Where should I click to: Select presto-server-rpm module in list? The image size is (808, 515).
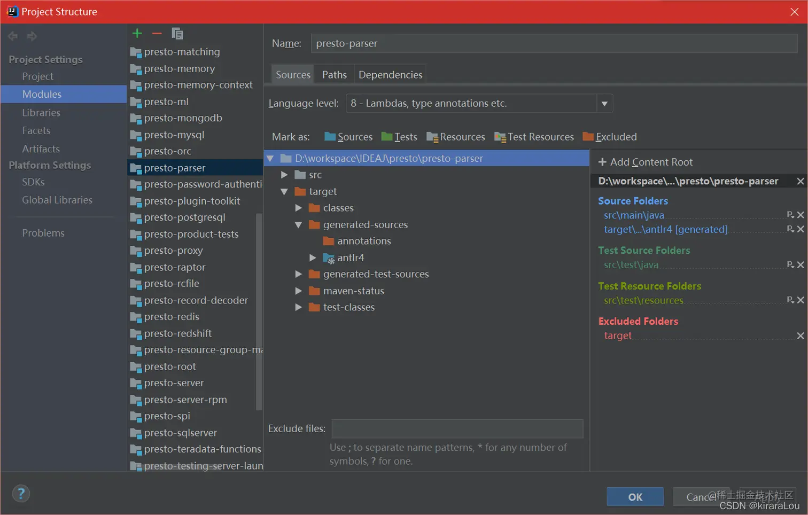click(x=185, y=400)
